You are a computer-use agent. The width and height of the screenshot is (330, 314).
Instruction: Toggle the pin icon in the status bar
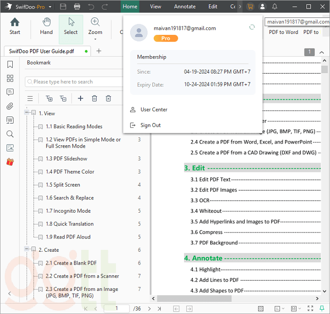click(x=322, y=308)
